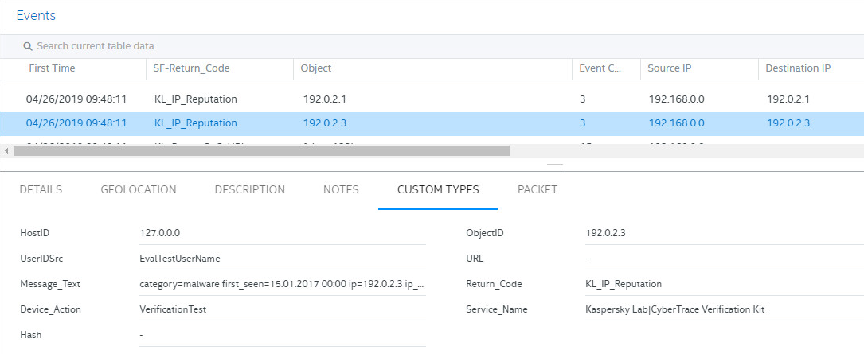Click the Destination IP column header

[x=798, y=68]
